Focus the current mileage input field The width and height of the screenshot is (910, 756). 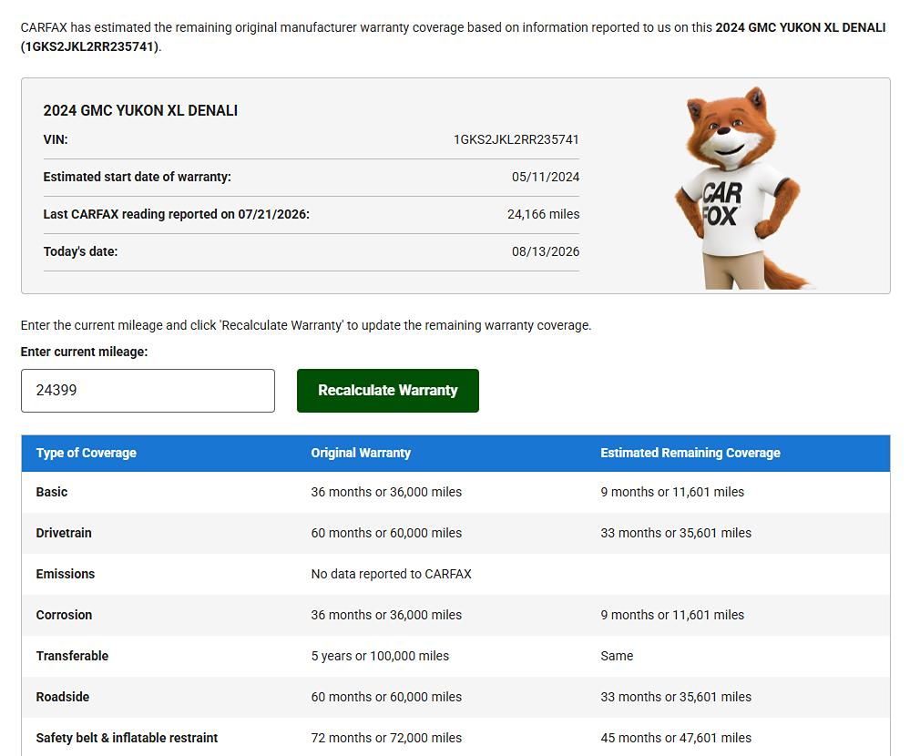tap(148, 391)
